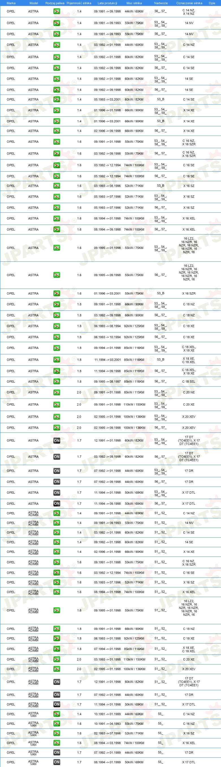
Task: Click petrol icon in Astra Van row 10.1991 -> 01.1999
Action: coord(57,714)
